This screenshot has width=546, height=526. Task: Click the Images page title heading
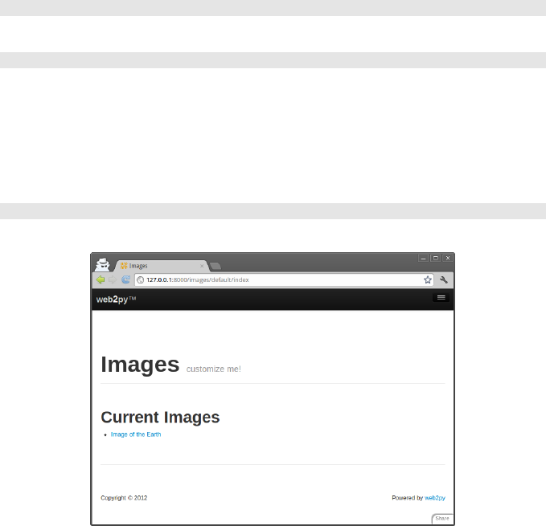[140, 365]
